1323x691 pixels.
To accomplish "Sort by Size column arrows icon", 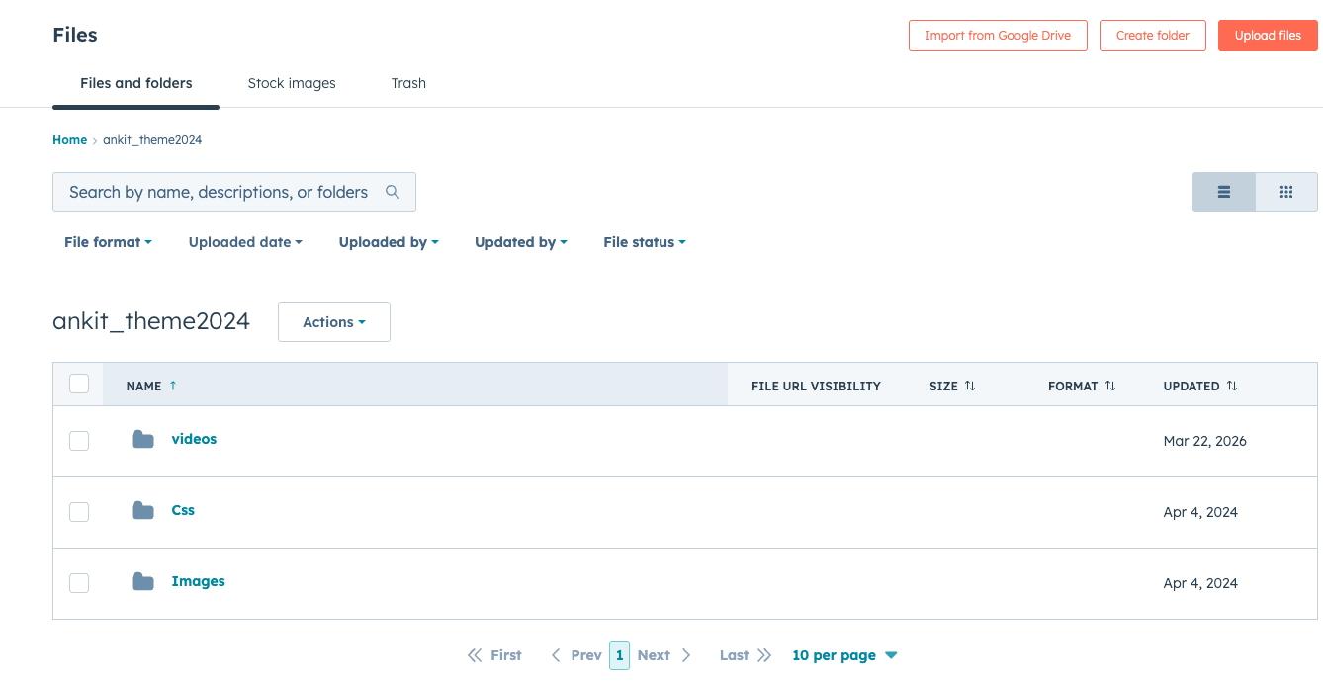I will click(x=970, y=386).
